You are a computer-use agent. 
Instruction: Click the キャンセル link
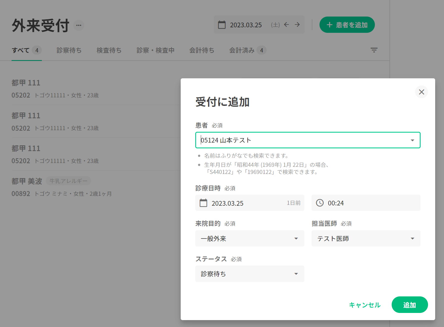(364, 305)
